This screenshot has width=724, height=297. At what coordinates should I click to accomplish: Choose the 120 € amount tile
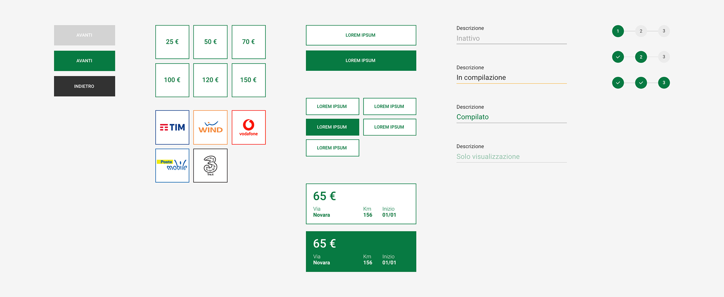coord(210,80)
